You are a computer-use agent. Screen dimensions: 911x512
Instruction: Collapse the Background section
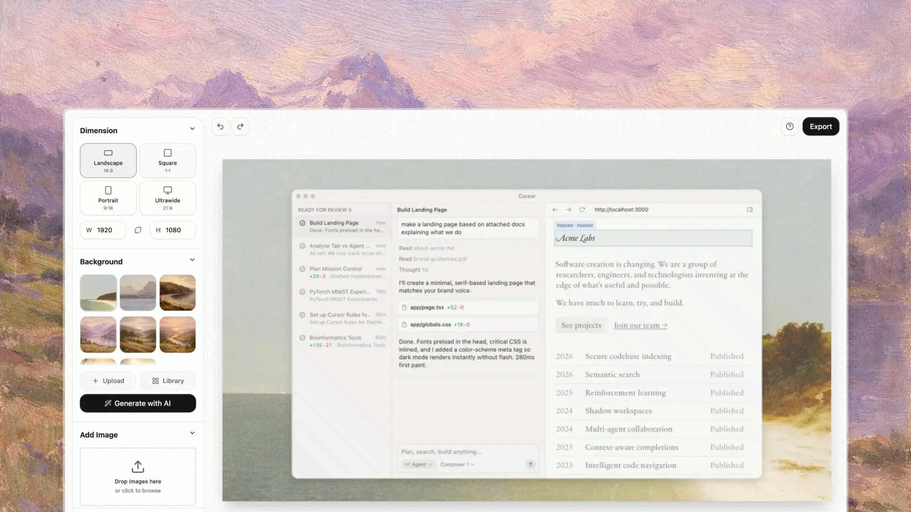click(192, 260)
